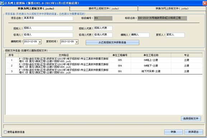Click the 复核人 input field
207x138 pixels.
175,35
